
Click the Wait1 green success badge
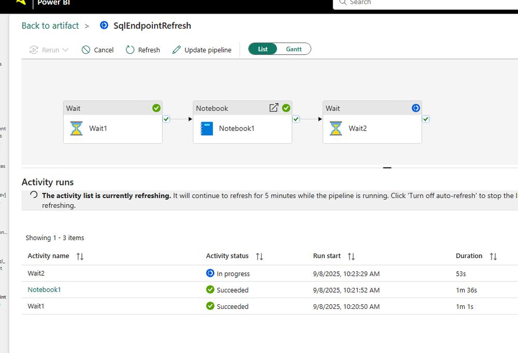tap(156, 108)
